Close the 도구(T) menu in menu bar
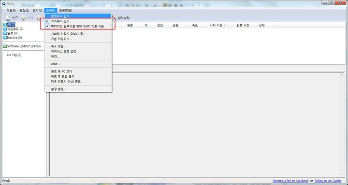 (51, 11)
